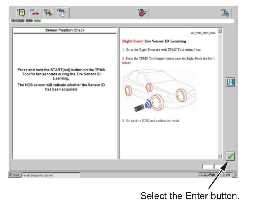Open the F3 toolbar icon

[x=49, y=13]
